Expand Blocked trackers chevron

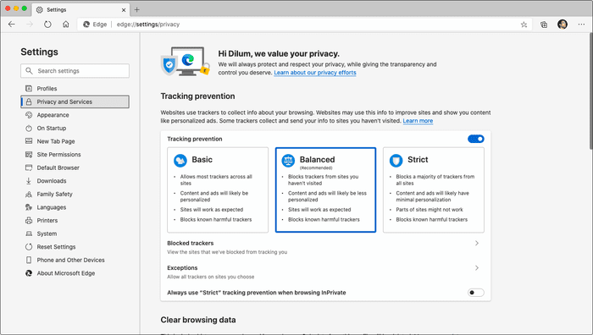coord(477,244)
